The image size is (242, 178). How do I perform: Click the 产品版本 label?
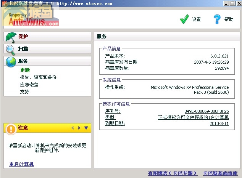point(115,56)
